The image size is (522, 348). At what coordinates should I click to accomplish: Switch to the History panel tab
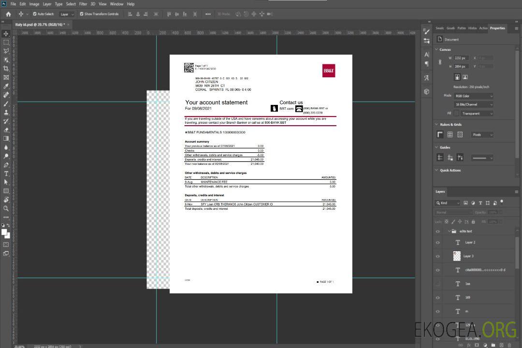point(472,28)
